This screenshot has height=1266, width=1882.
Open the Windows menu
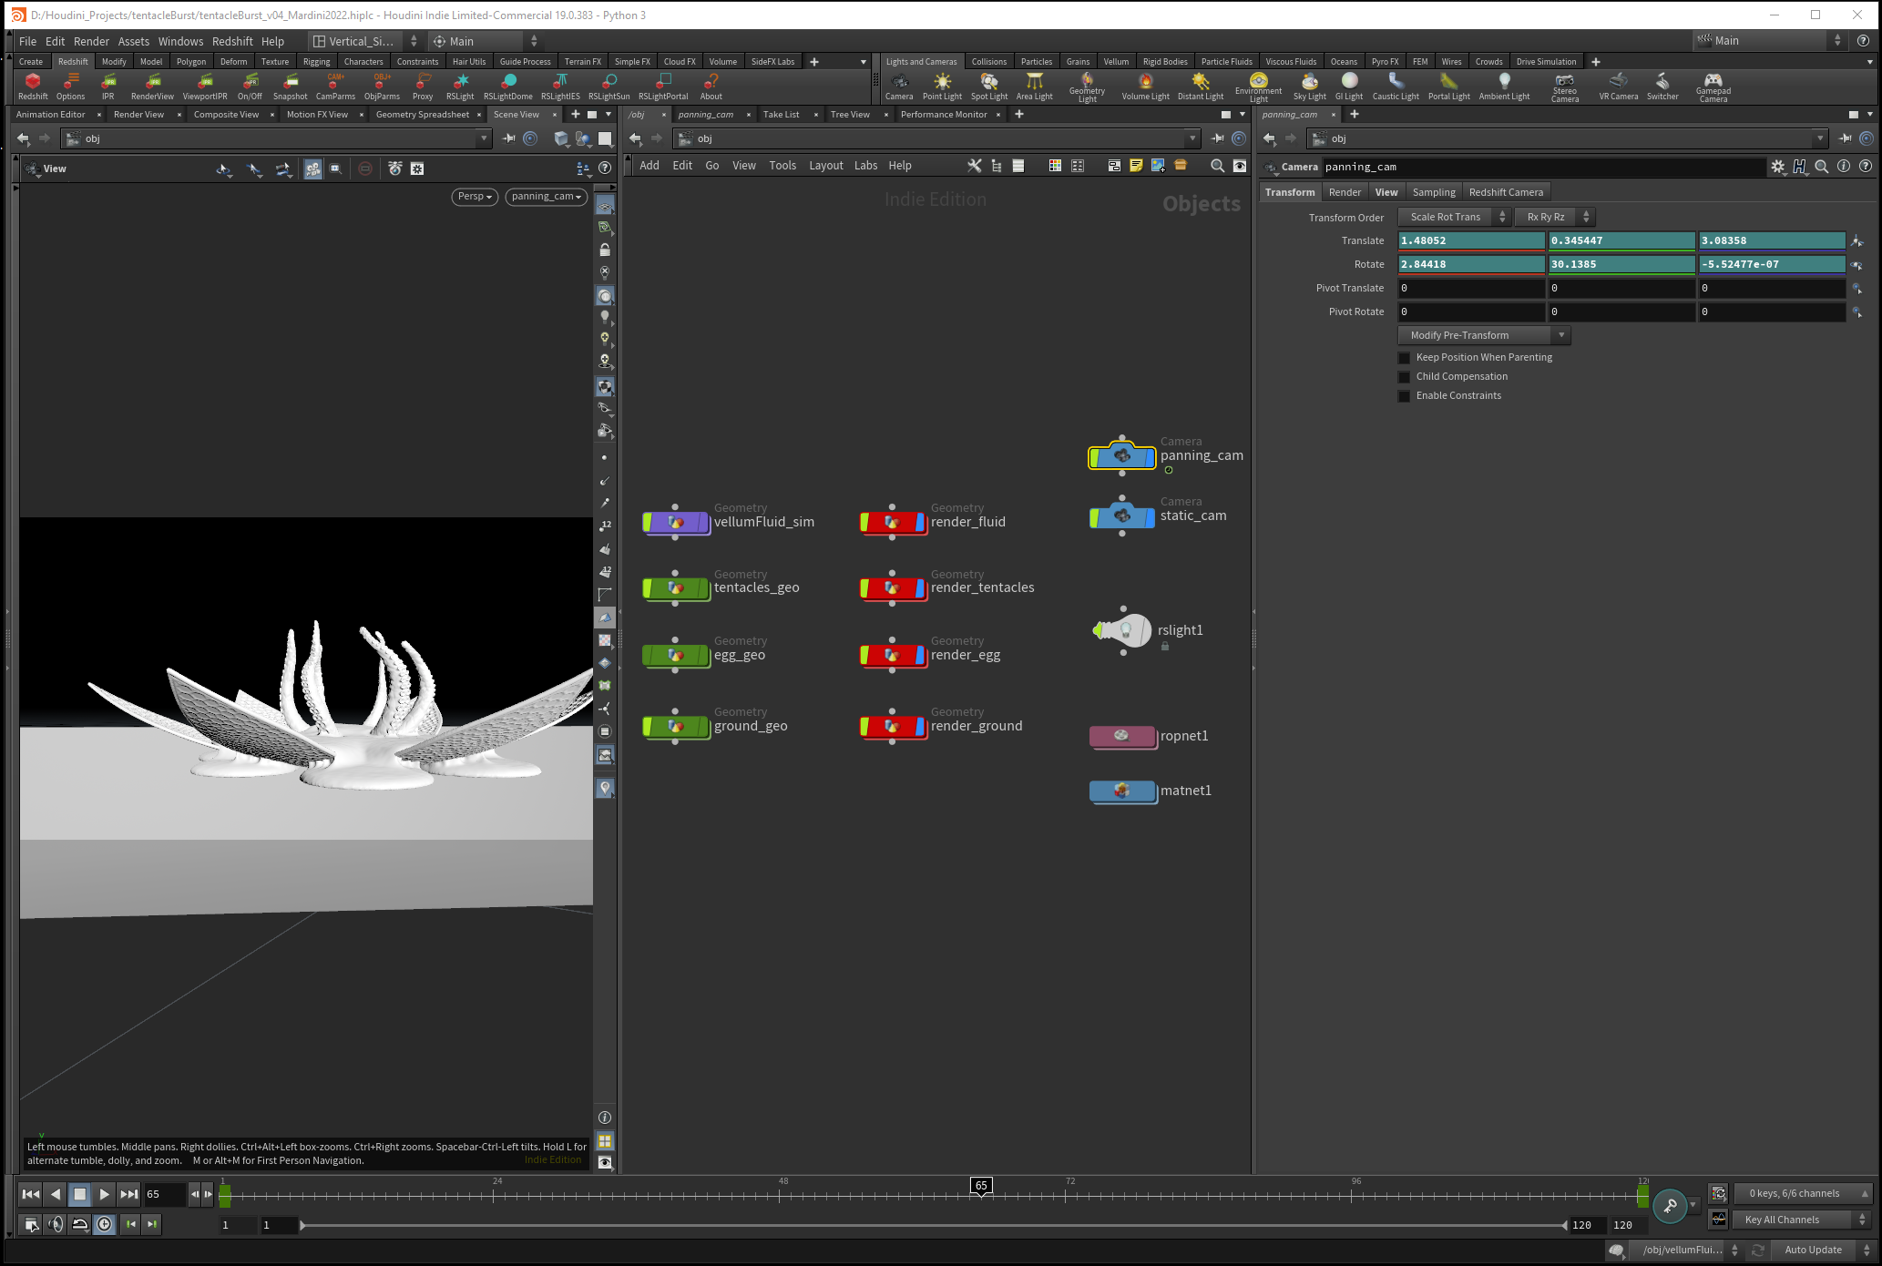pyautogui.click(x=180, y=41)
